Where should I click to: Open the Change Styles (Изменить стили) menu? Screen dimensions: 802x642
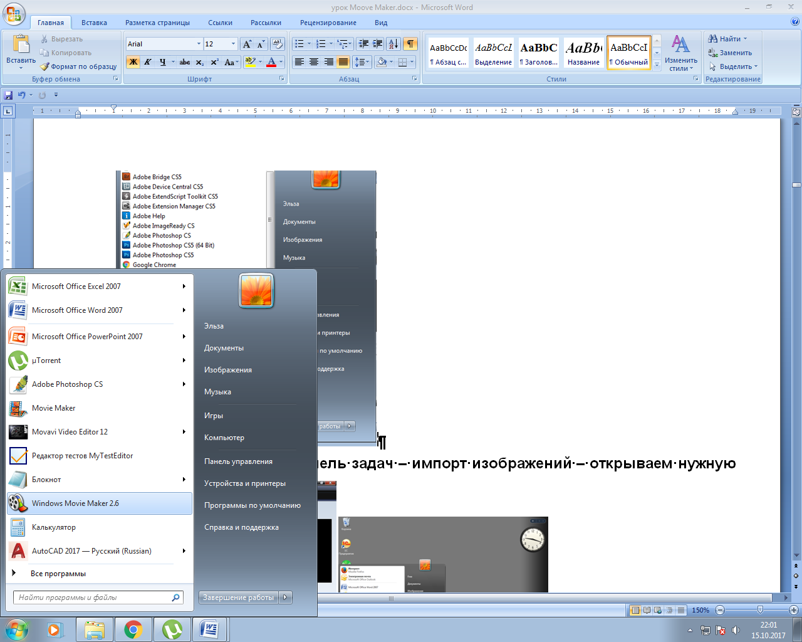[x=681, y=53]
